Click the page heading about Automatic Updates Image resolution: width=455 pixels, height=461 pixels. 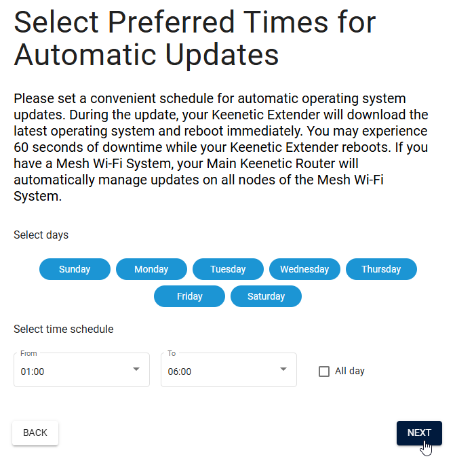click(x=195, y=39)
